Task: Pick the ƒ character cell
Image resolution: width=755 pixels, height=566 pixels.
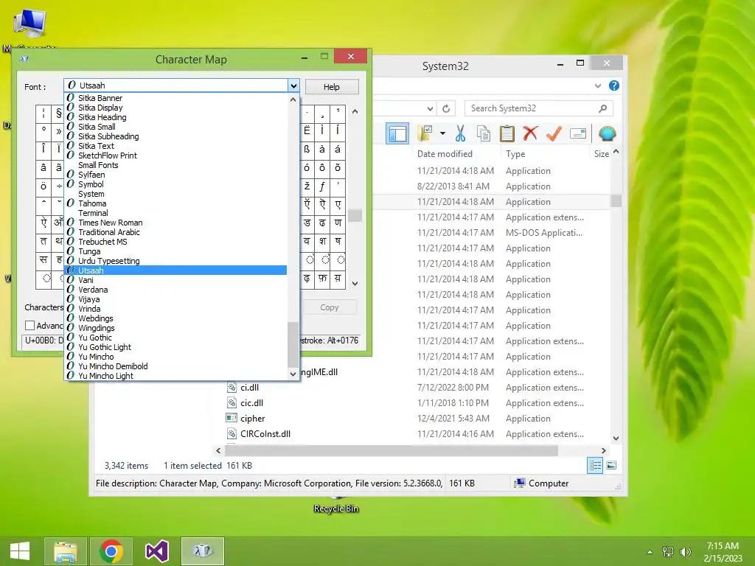Action: tap(322, 186)
